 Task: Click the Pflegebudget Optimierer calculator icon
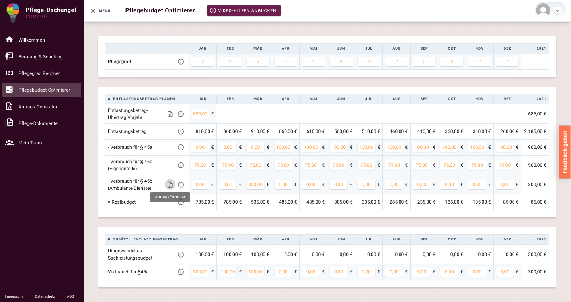click(x=9, y=90)
